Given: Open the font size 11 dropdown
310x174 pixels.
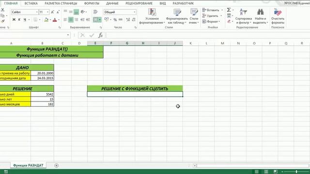Looking at the screenshot, I should [47, 12].
